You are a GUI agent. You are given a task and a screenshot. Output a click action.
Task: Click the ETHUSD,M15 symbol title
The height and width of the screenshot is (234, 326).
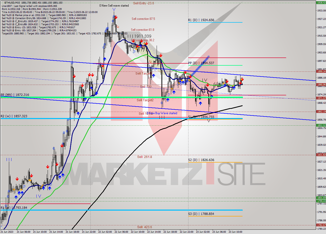pos(12,3)
